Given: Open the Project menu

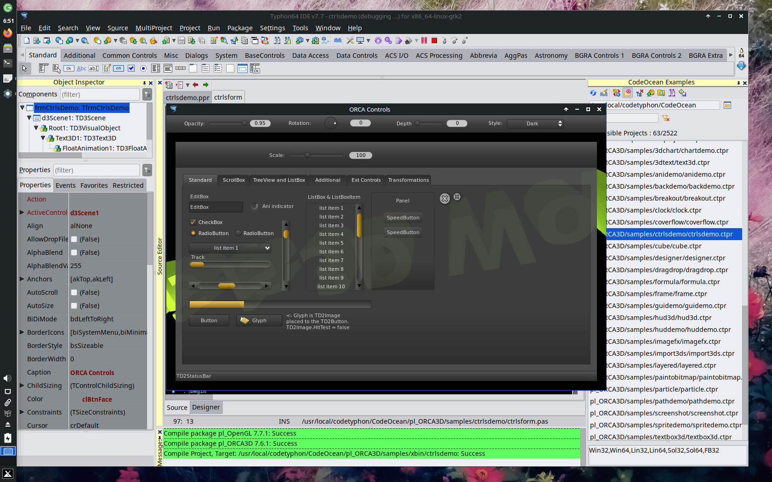Looking at the screenshot, I should coord(190,28).
